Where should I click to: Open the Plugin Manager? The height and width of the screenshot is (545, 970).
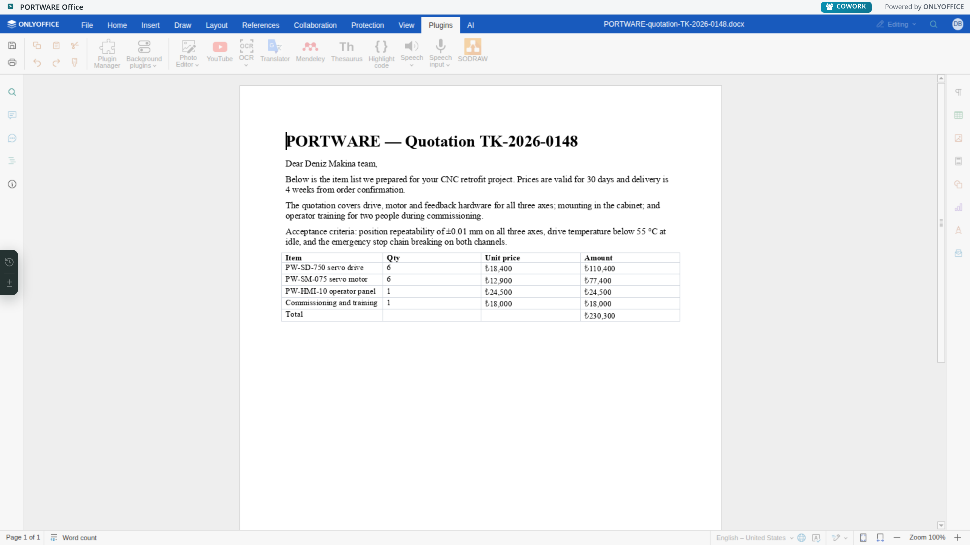[107, 54]
